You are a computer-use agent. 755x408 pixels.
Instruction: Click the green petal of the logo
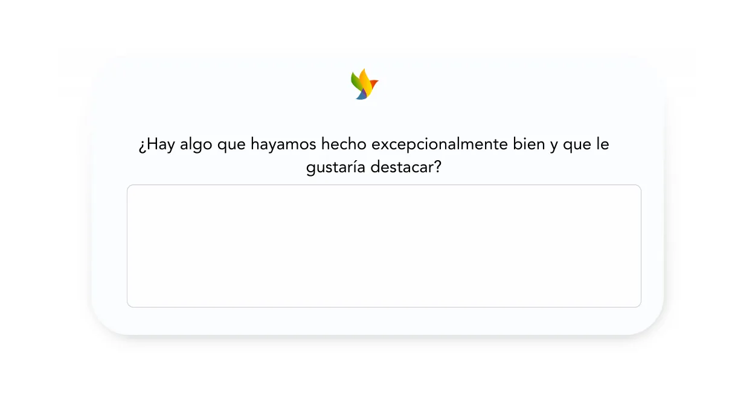(356, 80)
